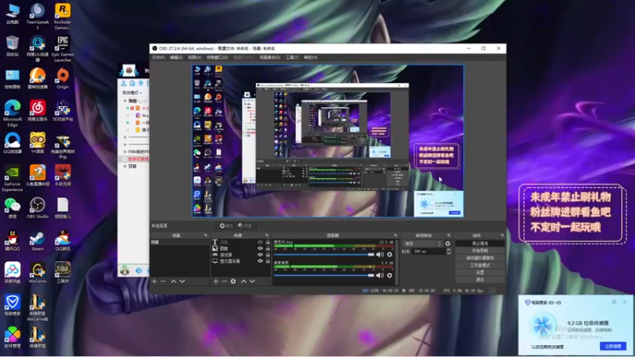This screenshot has height=357, width=635.
Task: Open the 工具(T) menu in OBS
Action: click(292, 57)
